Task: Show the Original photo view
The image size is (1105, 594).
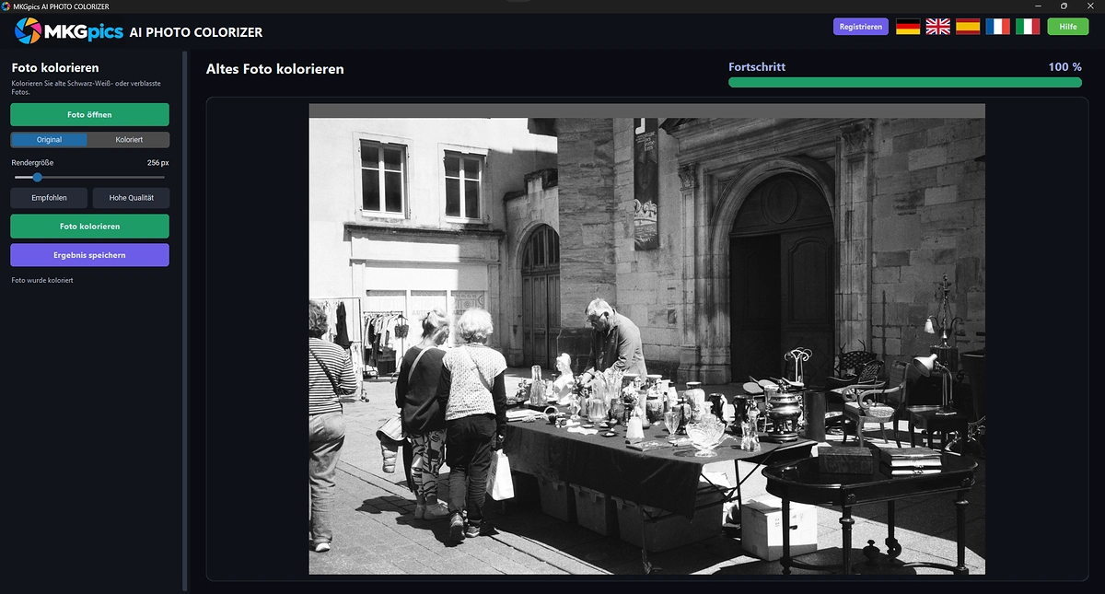Action: click(49, 140)
